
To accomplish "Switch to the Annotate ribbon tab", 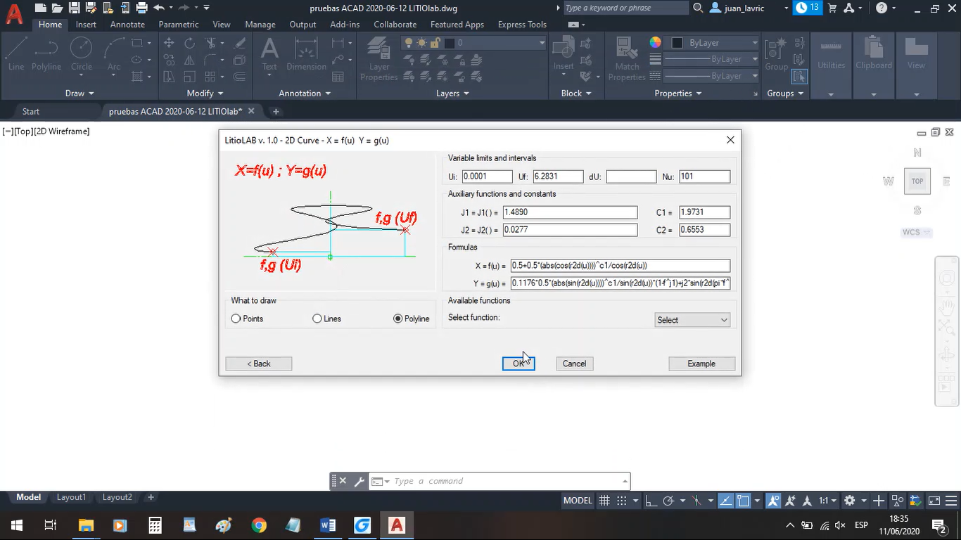I will (x=127, y=25).
